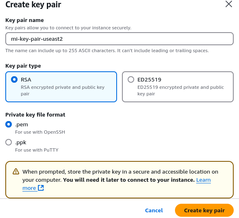Click the Key pair name field label
This screenshot has height=218, width=239.
tap(24, 20)
